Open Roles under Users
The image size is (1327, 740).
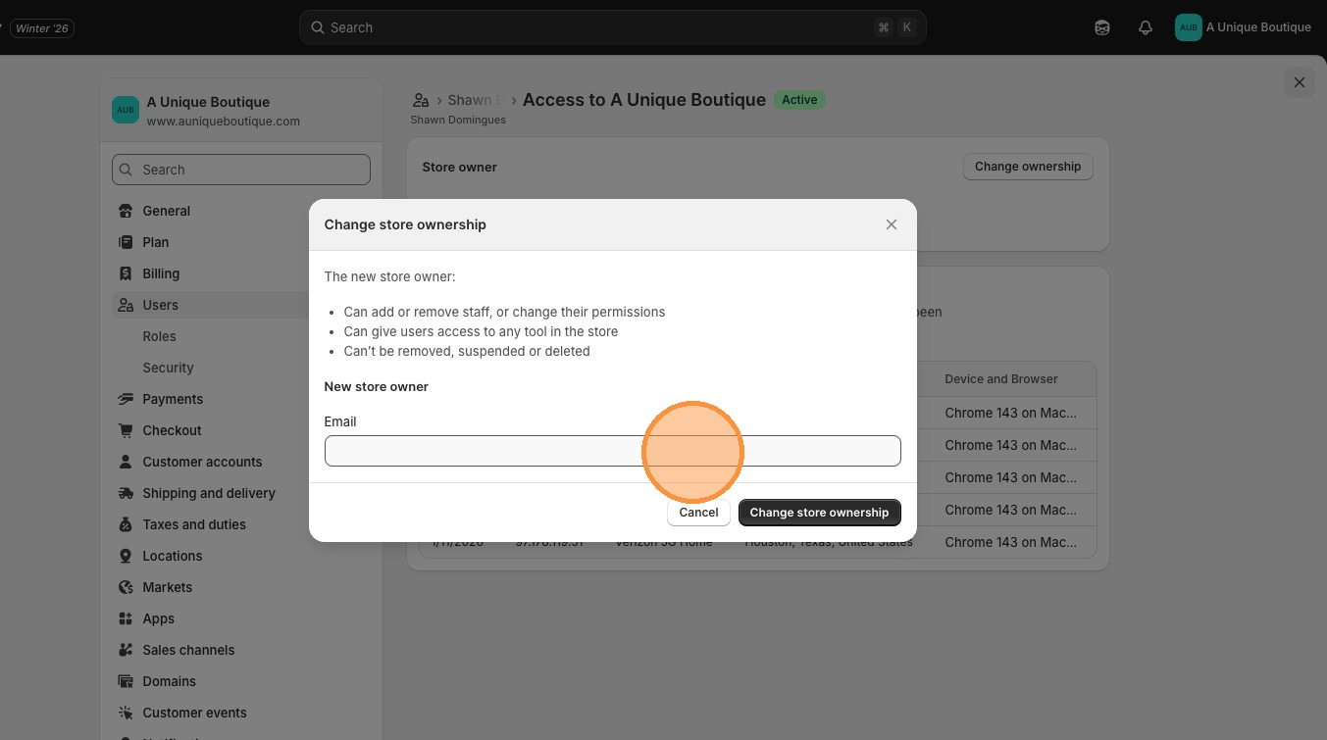(x=159, y=336)
